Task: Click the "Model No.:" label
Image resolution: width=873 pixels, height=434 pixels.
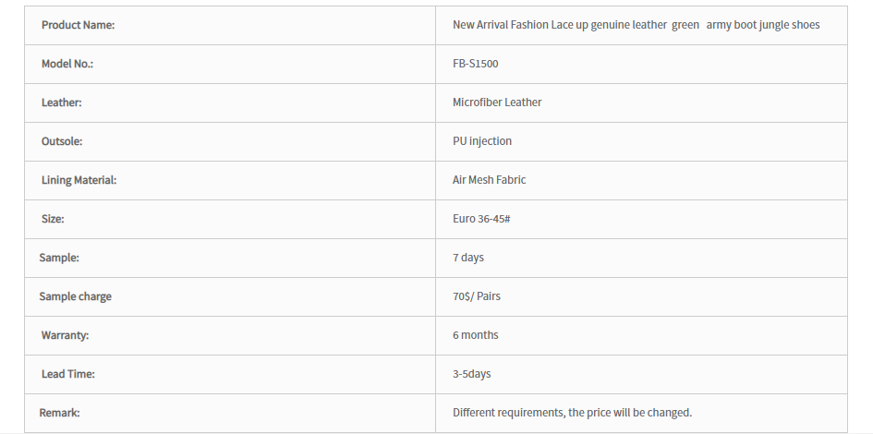Action: click(x=67, y=64)
